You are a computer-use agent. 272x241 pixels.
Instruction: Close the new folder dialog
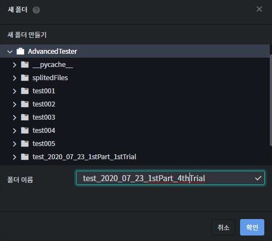(259, 9)
